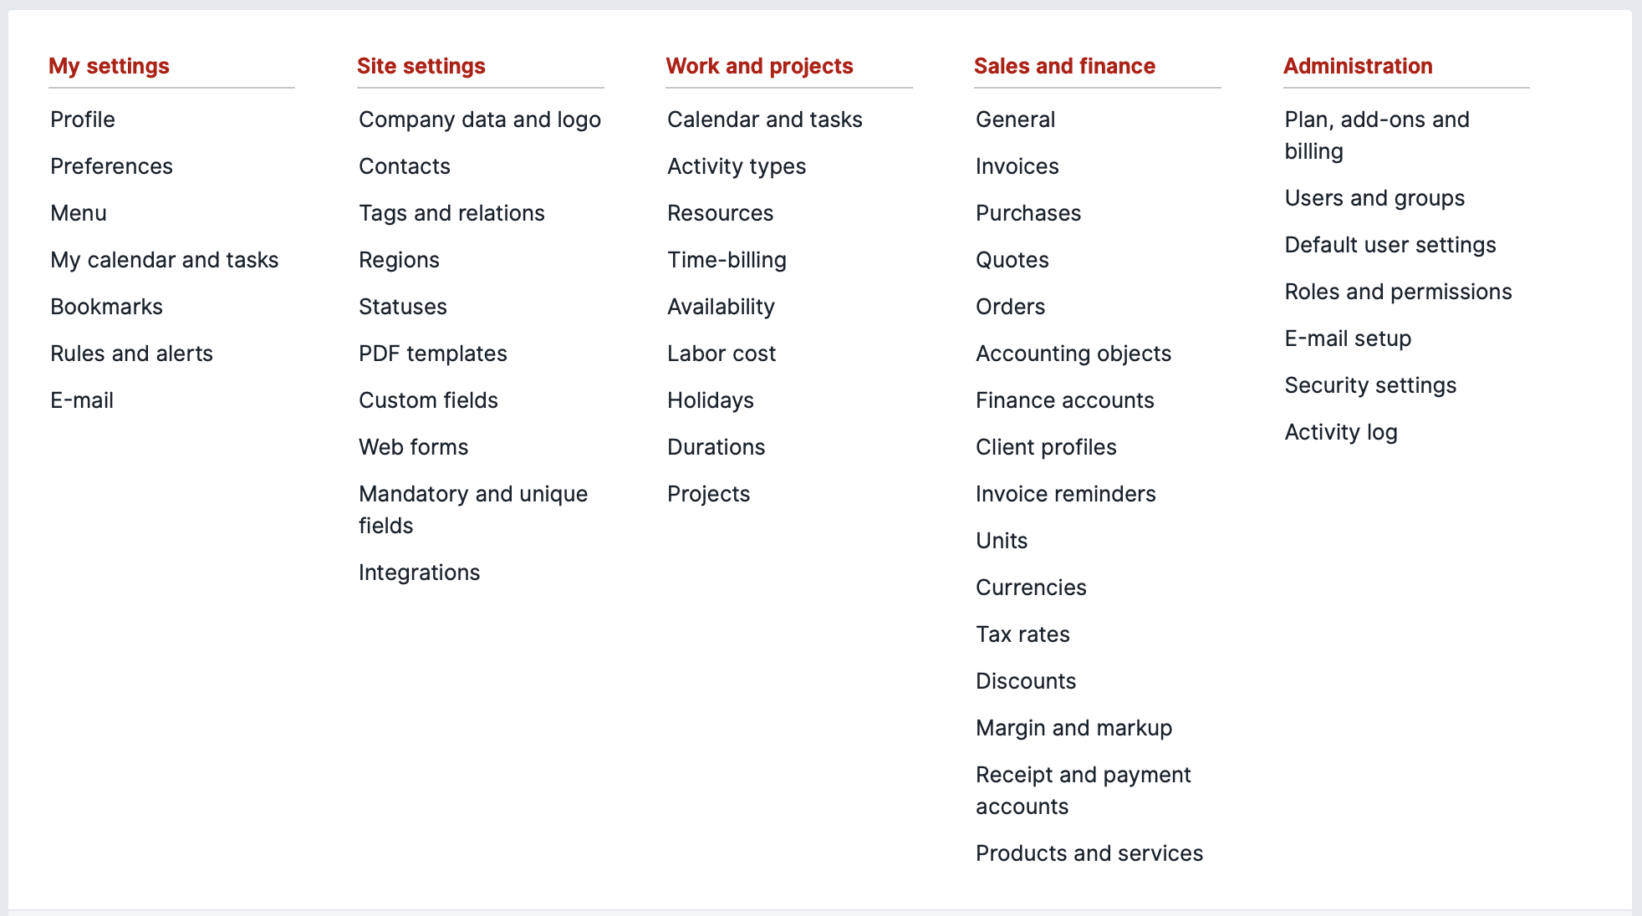This screenshot has height=916, width=1642.
Task: Open Time-billing settings
Action: 727,260
